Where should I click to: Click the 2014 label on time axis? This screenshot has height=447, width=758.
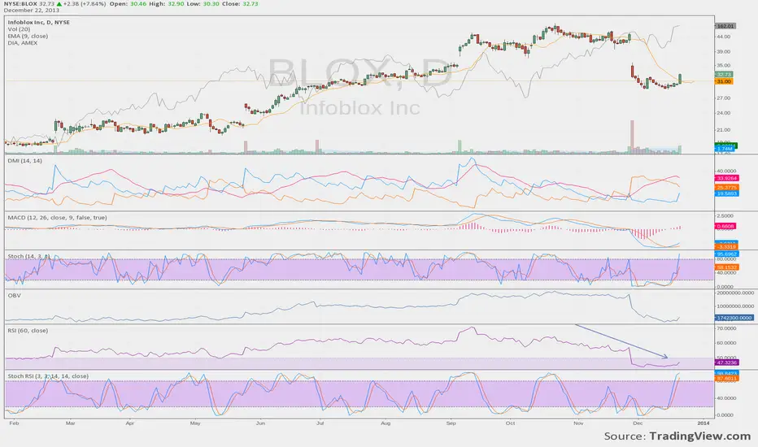tap(703, 423)
